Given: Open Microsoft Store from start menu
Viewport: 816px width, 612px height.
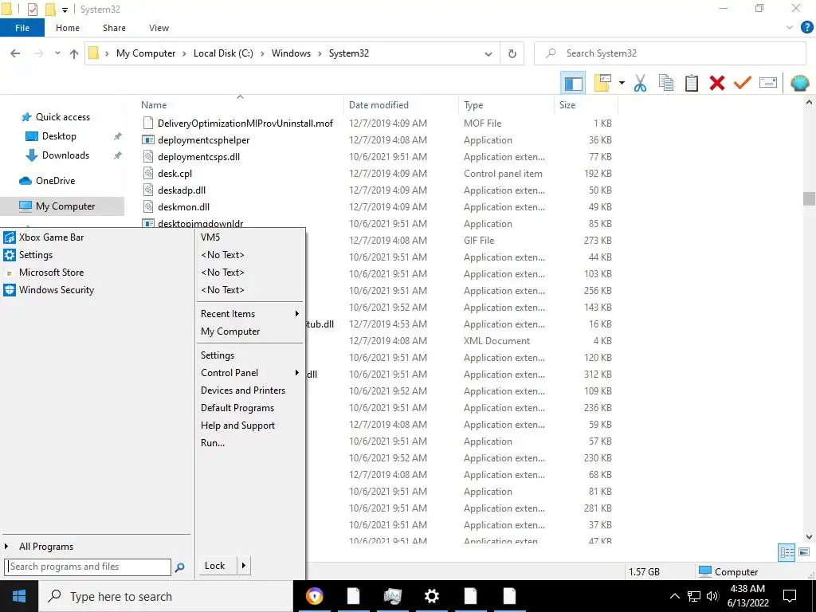Looking at the screenshot, I should (x=51, y=273).
